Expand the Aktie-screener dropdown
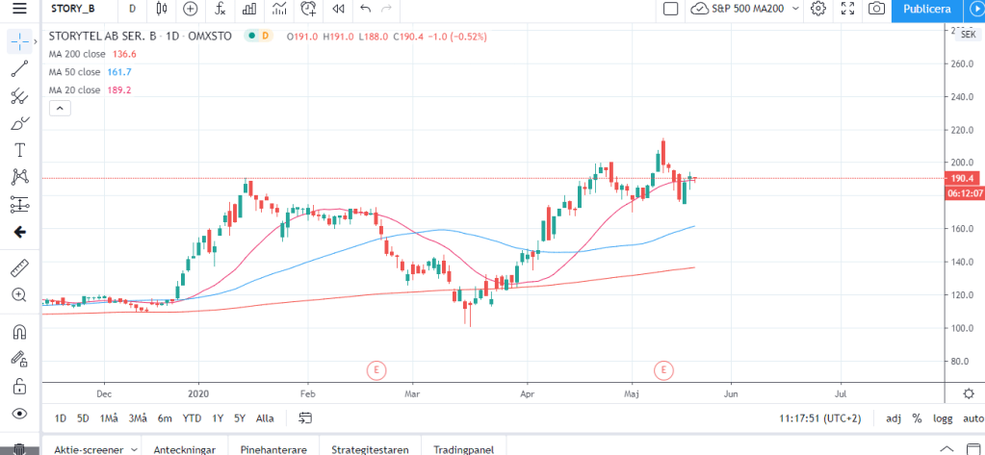The image size is (985, 455). point(134,449)
